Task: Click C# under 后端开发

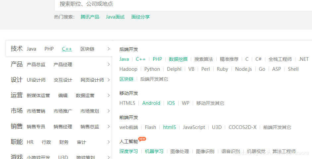Action: tap(258, 59)
